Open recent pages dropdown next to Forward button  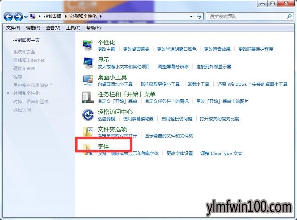26,17
